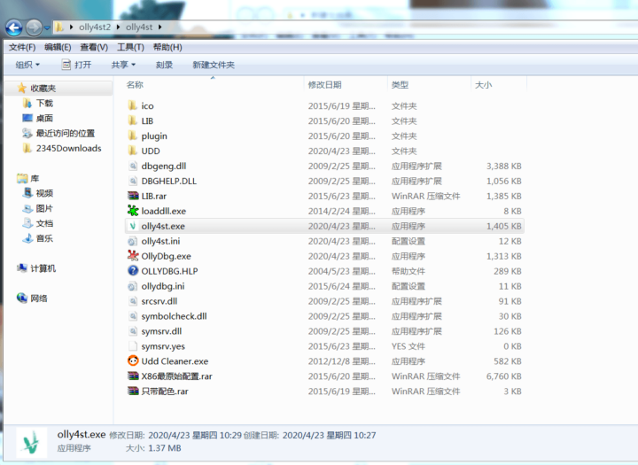
Task: Select the plugin folder icon
Action: tap(133, 136)
